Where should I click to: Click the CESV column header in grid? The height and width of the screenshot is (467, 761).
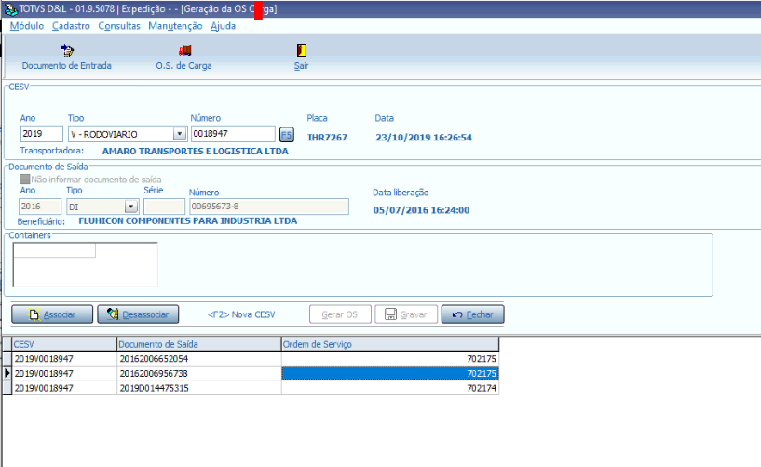pos(64,344)
